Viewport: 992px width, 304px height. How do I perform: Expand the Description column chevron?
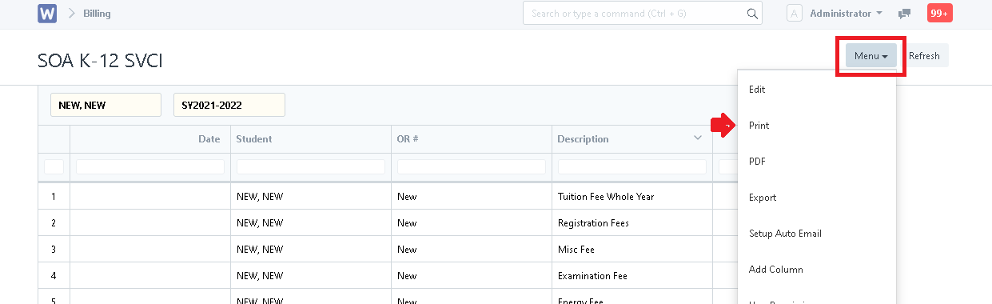coord(698,138)
